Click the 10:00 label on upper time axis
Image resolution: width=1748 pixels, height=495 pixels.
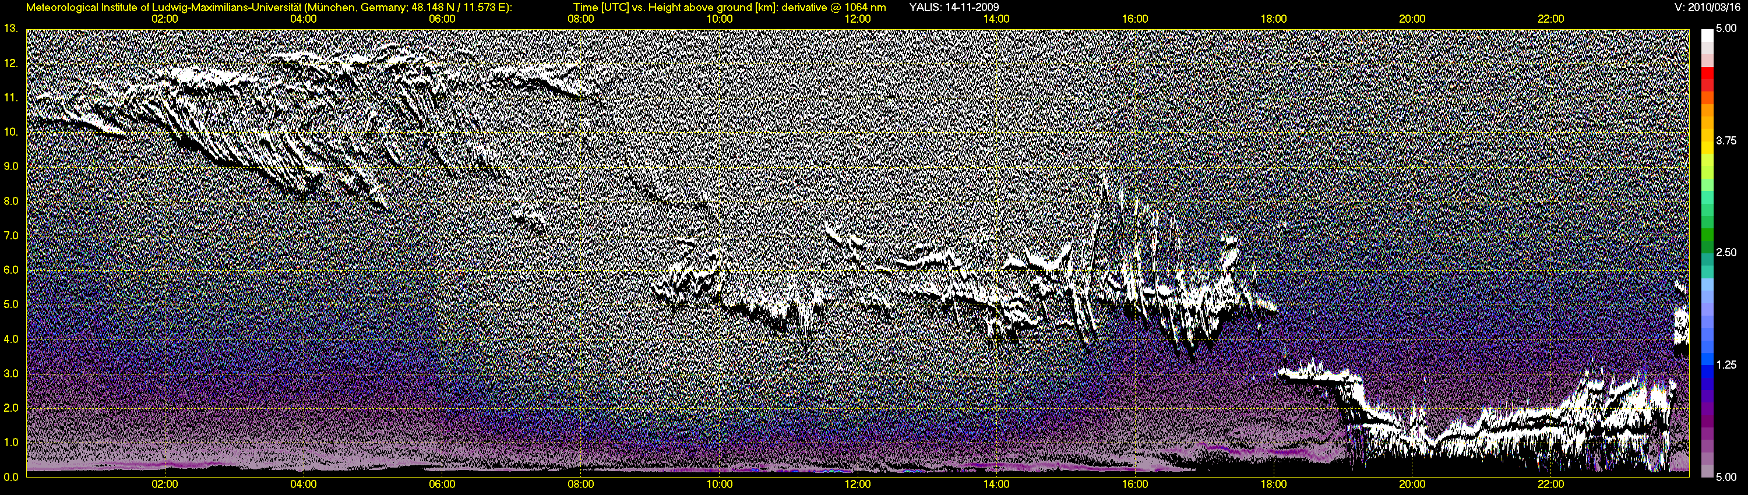click(x=719, y=19)
